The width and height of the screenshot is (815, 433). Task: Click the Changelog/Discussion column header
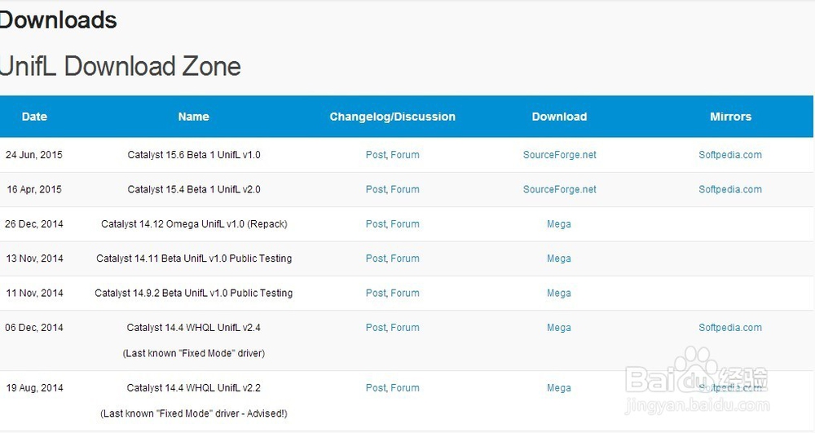click(393, 117)
